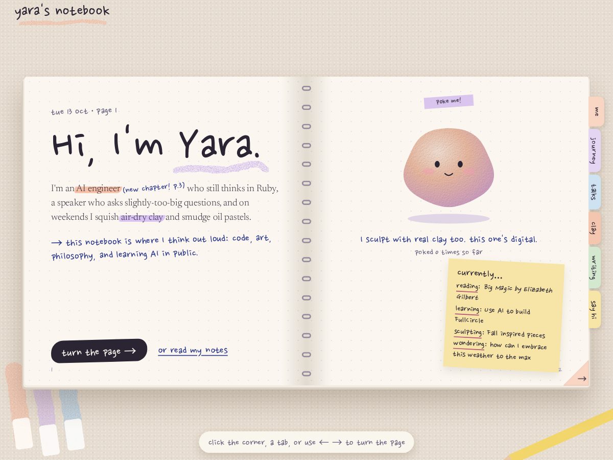The image size is (613, 460).
Task: Click the "poke me!" tape label
Action: (x=449, y=101)
